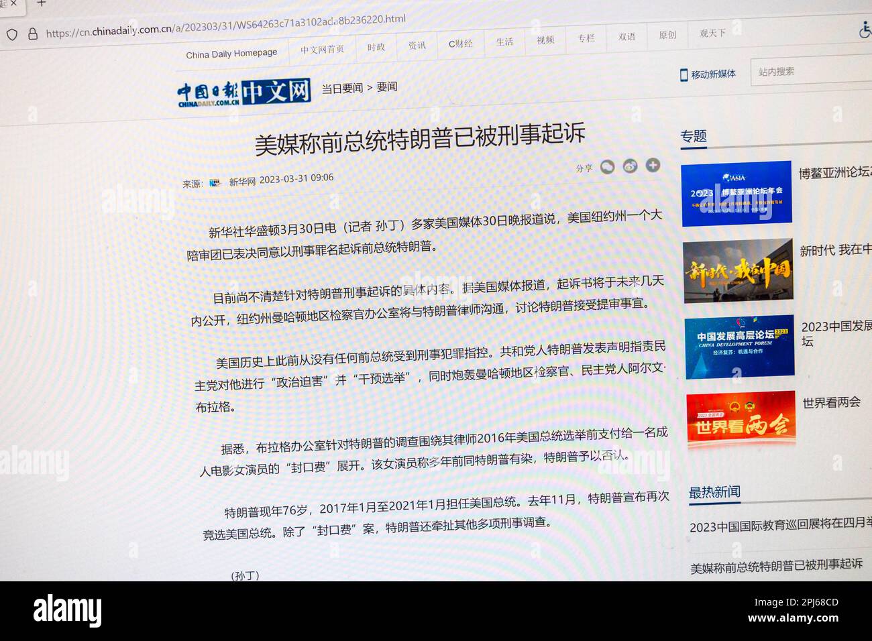872x641 pixels.
Task: Click the Weibo share icon
Action: point(630,166)
